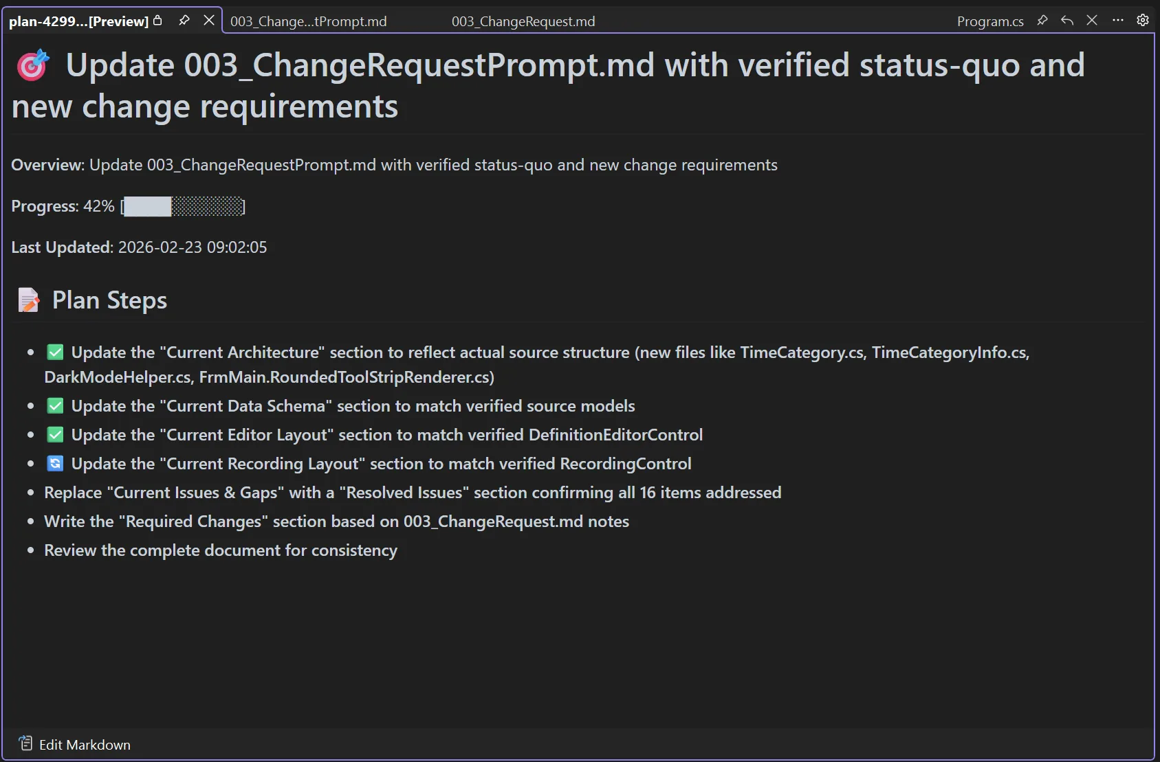Select the Program.cs tab

tap(990, 21)
